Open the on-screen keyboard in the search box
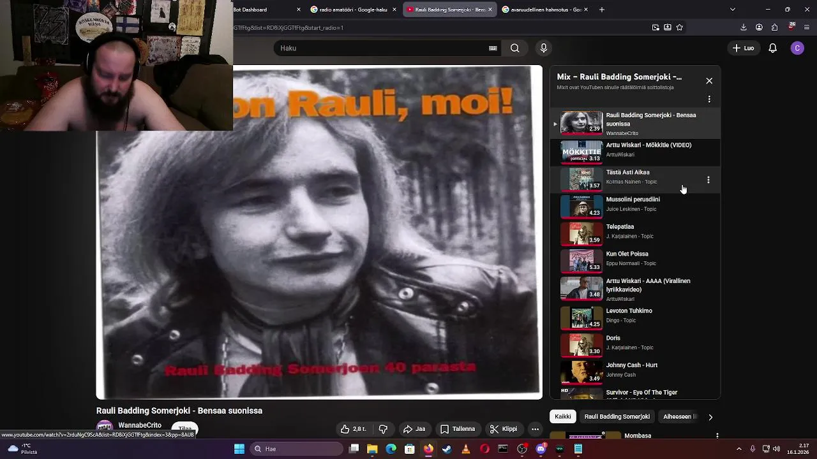This screenshot has height=459, width=817. [493, 48]
